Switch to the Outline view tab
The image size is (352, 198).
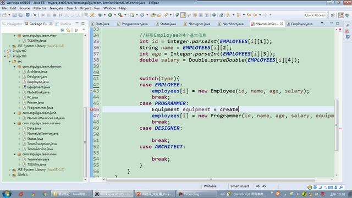pos(64,24)
